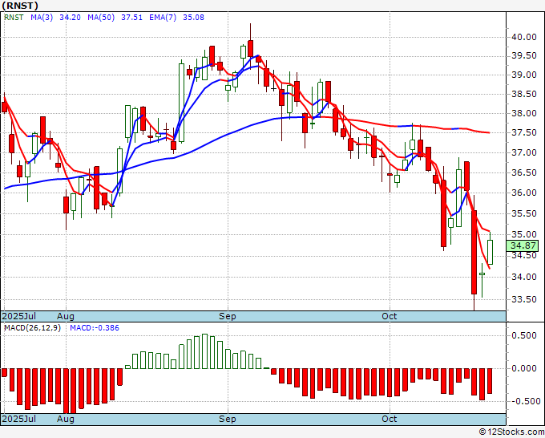545x438 pixels.
Task: Click the EMA(7) legend label
Action: 163,18
